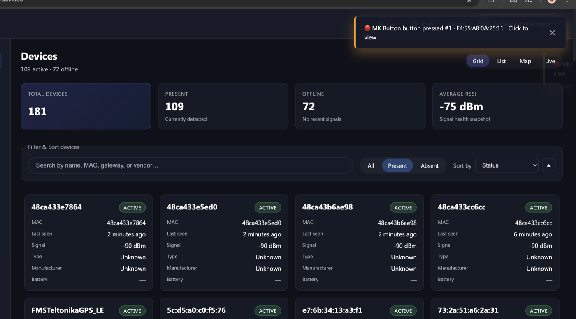Switch to Grid view

tap(478, 61)
